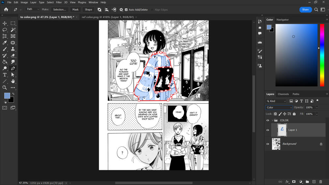Choose the Eyedropper tool
This screenshot has width=329, height=185.
click(5, 43)
